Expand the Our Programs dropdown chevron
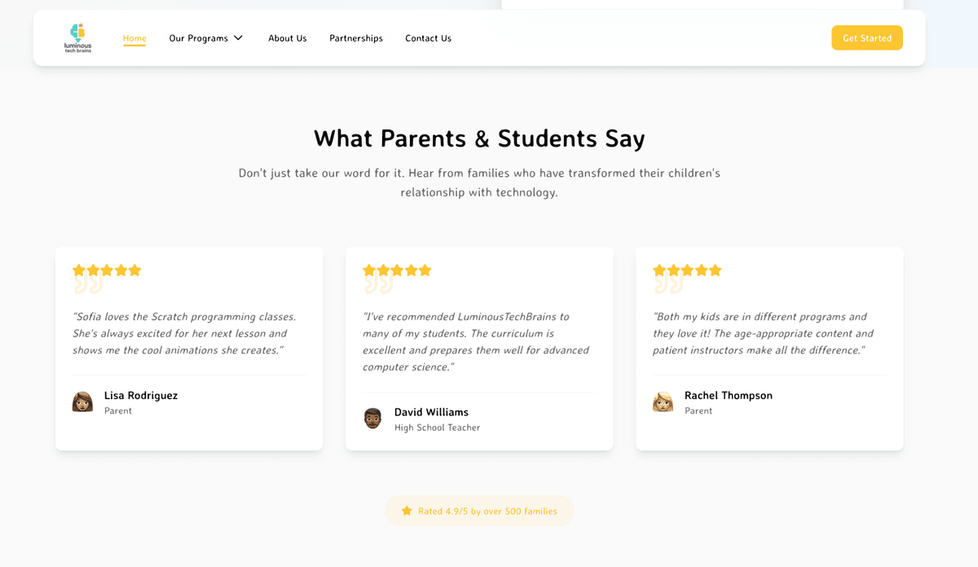 pos(238,38)
